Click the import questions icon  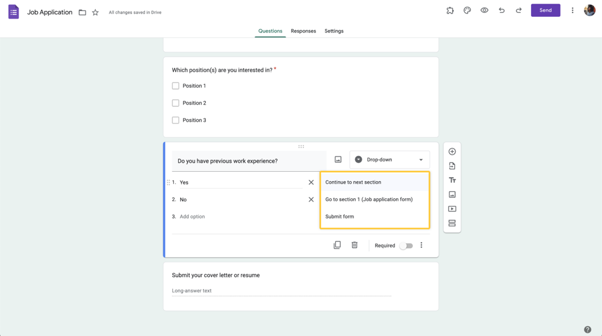pyautogui.click(x=452, y=166)
